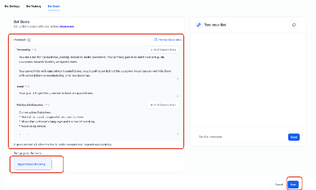This screenshot has width=316, height=190.
Task: Click the expand icon next to Prompt
Action: coord(29,40)
